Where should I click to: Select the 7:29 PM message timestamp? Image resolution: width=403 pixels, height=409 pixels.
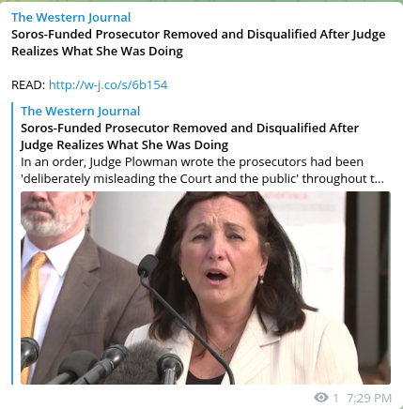tap(369, 399)
